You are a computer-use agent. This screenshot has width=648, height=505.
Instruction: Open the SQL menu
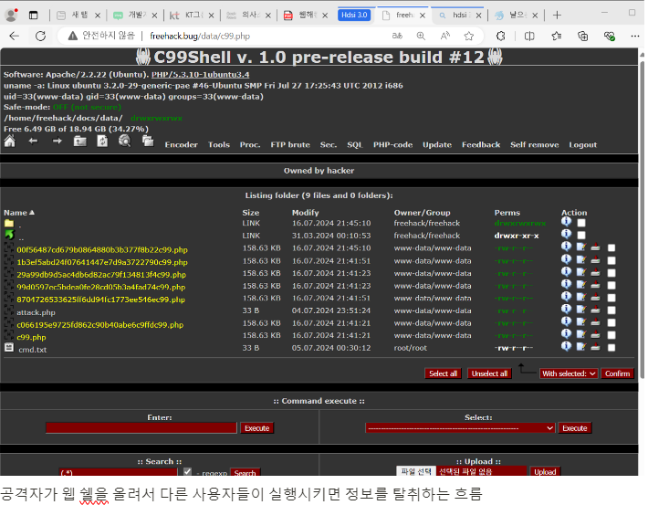(355, 145)
